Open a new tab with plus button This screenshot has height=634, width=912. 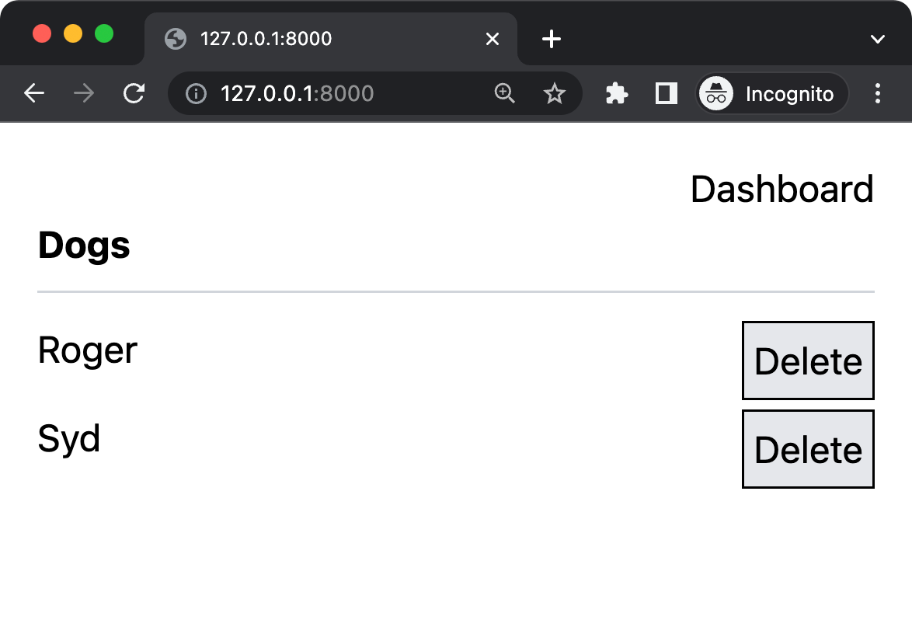click(x=551, y=39)
